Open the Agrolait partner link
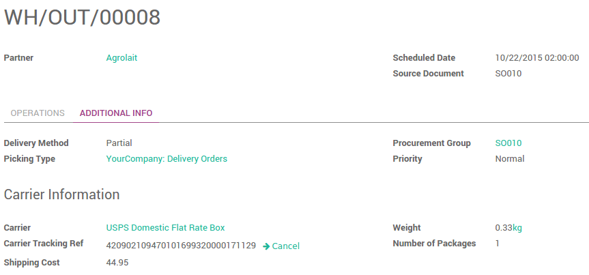Image resolution: width=589 pixels, height=275 pixels. pyautogui.click(x=121, y=58)
